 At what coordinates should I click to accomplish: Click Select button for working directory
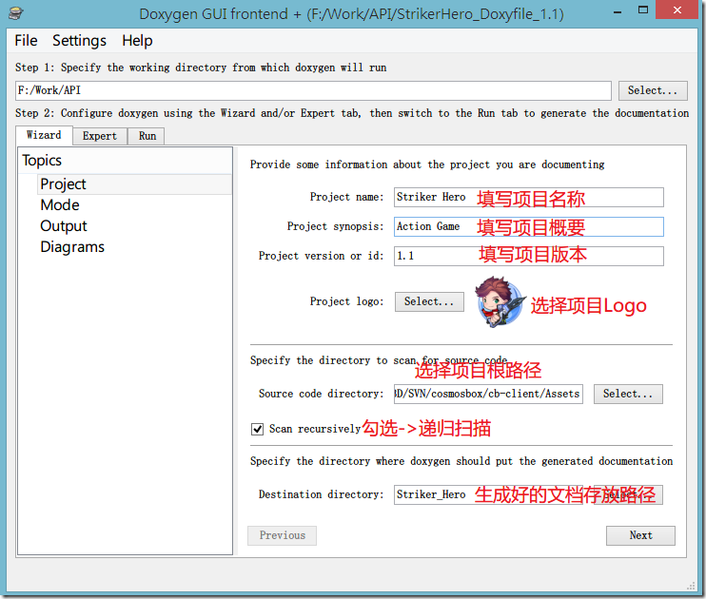pos(653,90)
